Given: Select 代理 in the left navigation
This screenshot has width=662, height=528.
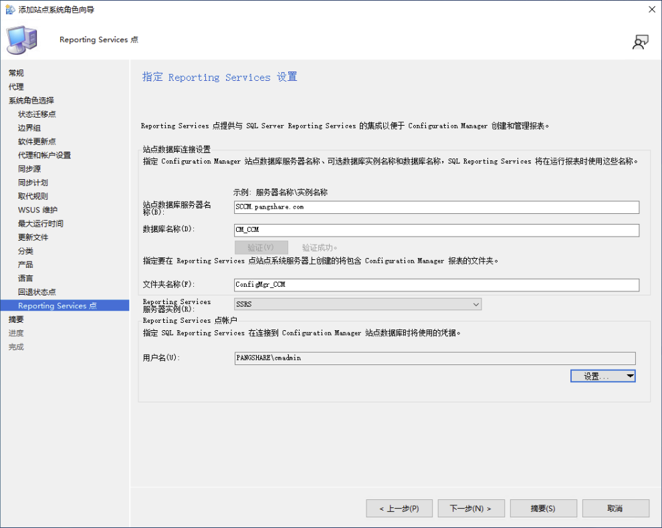Looking at the screenshot, I should (x=17, y=87).
